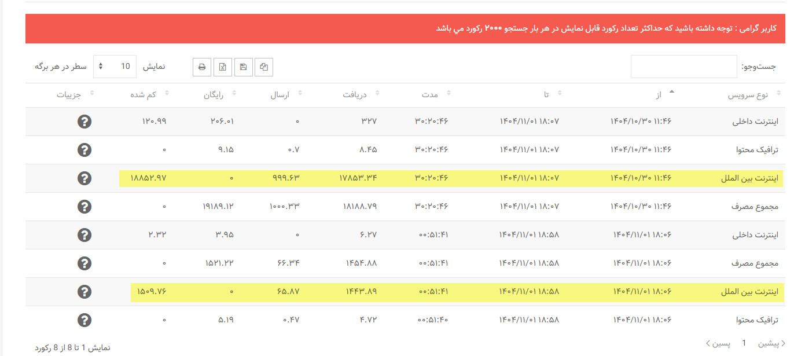Open the rows-per-page dropdown showing 10
Screen dimensions: 794x356
114,67
